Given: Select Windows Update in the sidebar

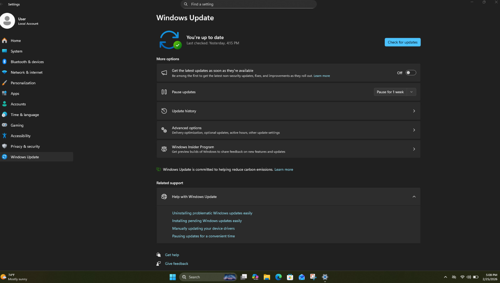Looking at the screenshot, I should pyautogui.click(x=37, y=157).
